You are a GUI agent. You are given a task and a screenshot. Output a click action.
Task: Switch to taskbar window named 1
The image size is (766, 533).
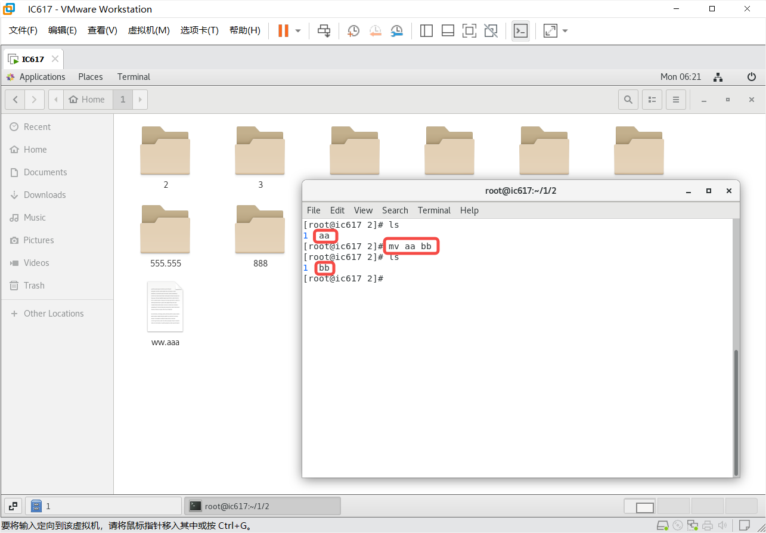(103, 506)
